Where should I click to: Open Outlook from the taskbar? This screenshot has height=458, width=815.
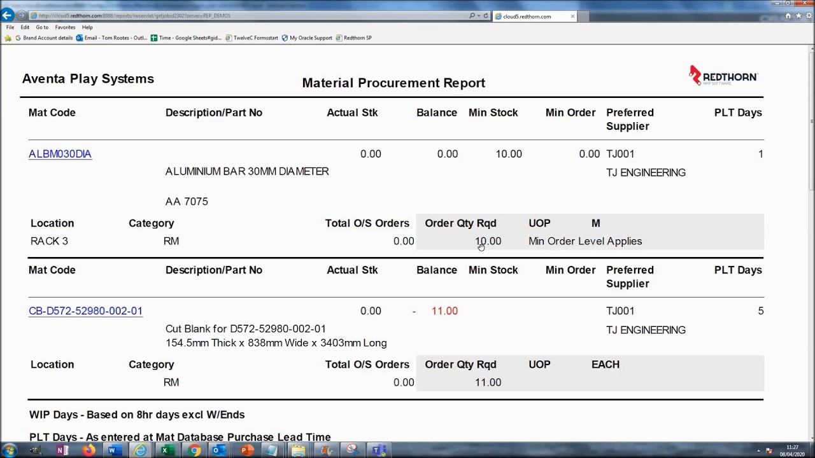tap(220, 450)
